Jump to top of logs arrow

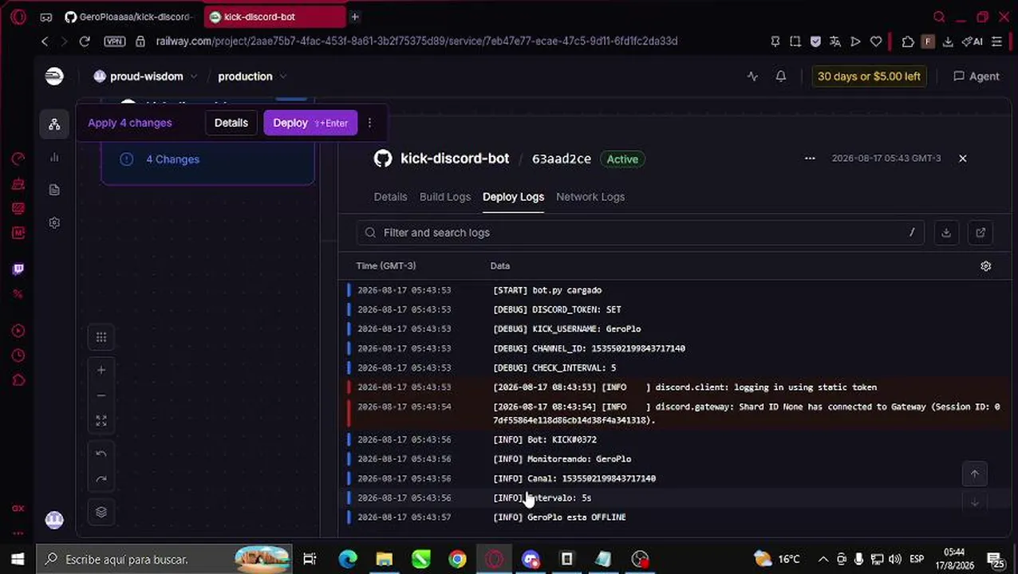pyautogui.click(x=974, y=474)
